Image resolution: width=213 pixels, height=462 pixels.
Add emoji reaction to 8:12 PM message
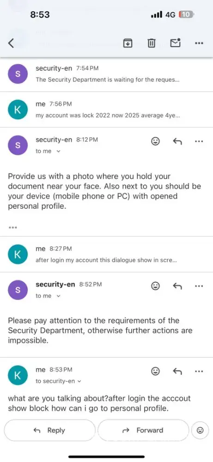click(155, 141)
